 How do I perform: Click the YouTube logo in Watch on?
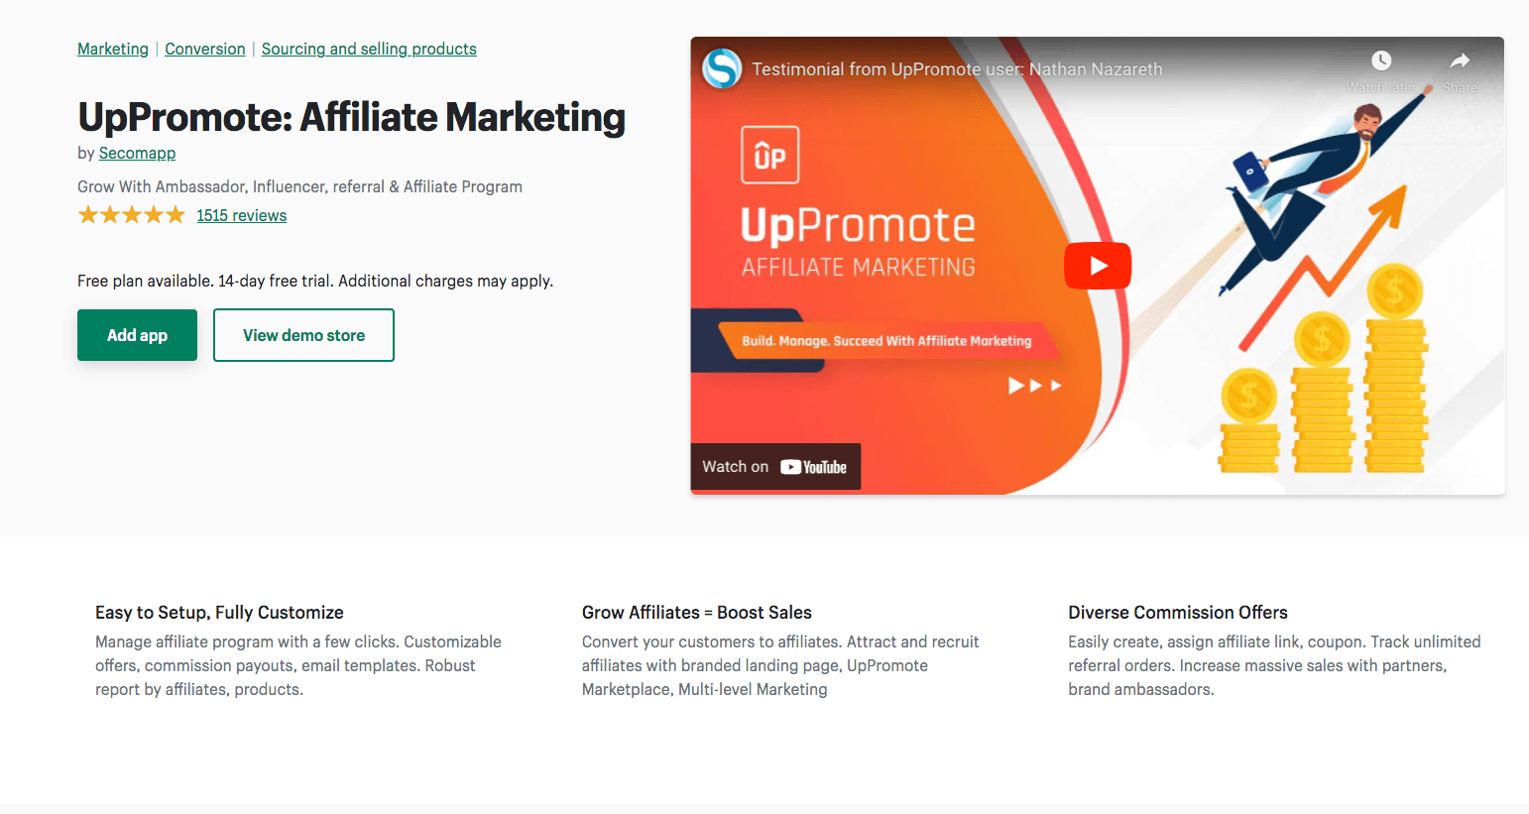coord(814,467)
